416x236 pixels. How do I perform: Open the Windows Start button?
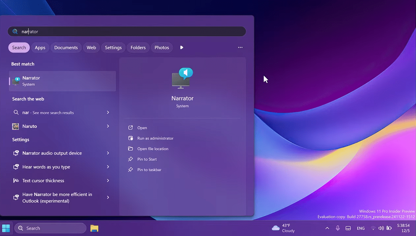[x=6, y=228]
